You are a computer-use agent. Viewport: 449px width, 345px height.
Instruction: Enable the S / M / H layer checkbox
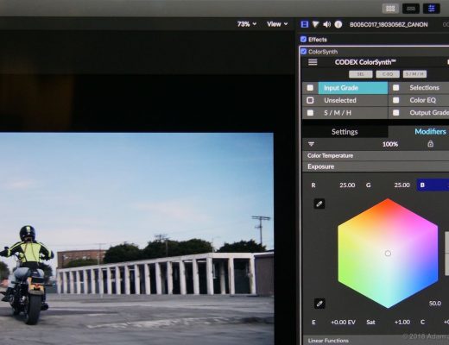(310, 113)
